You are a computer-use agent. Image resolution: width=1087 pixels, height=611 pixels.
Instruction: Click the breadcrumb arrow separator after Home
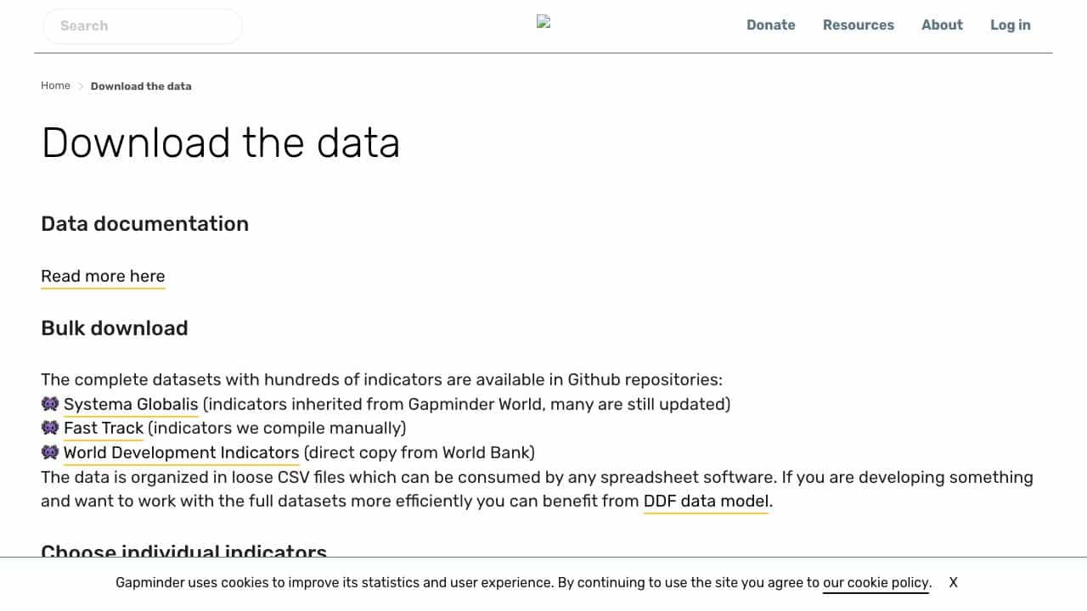(x=82, y=87)
